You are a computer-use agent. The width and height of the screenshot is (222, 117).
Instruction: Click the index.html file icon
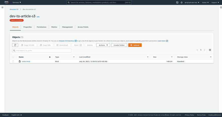(x=20, y=62)
